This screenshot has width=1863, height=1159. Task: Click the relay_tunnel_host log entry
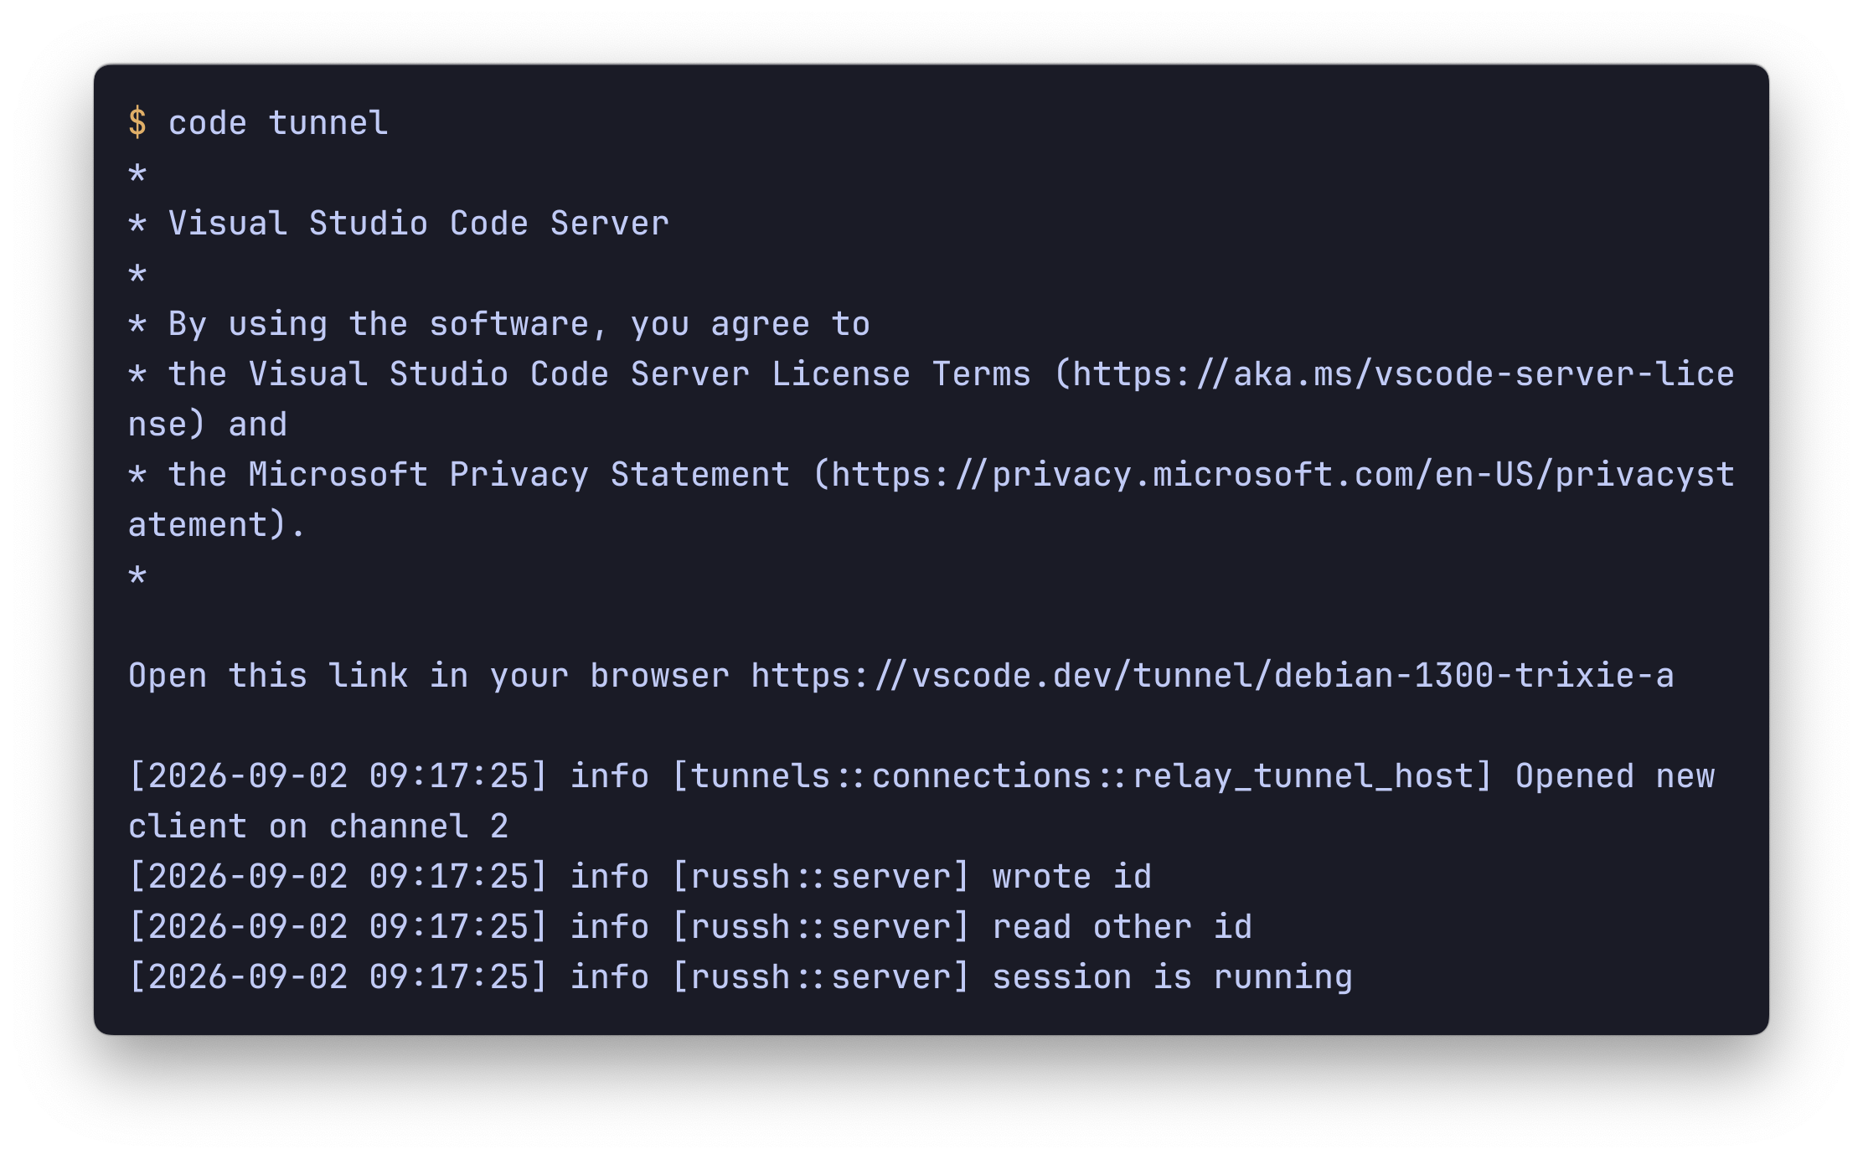pos(921,801)
